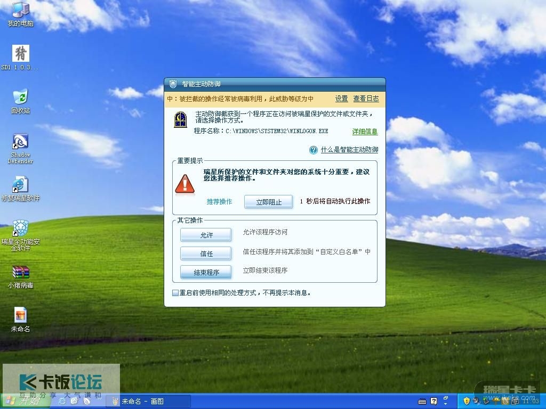The height and width of the screenshot is (409, 546).
Task: Check 重启前使用相同的处理方式 checkbox
Action: tap(175, 293)
